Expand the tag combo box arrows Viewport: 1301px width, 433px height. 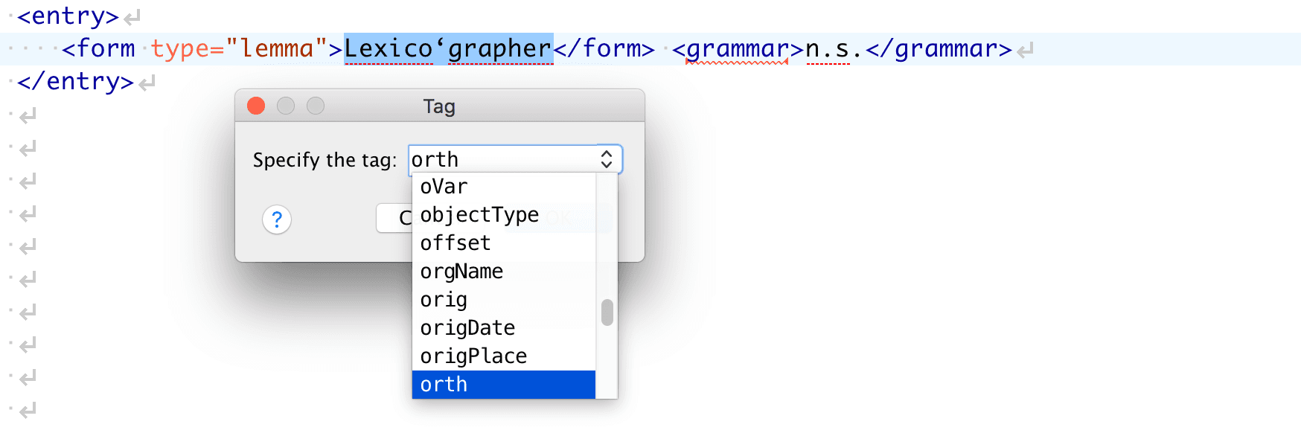607,159
